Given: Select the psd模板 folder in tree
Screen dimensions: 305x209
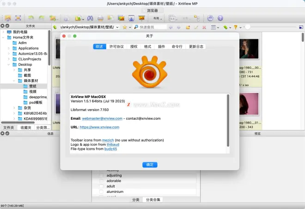Looking at the screenshot, I should 33,103.
